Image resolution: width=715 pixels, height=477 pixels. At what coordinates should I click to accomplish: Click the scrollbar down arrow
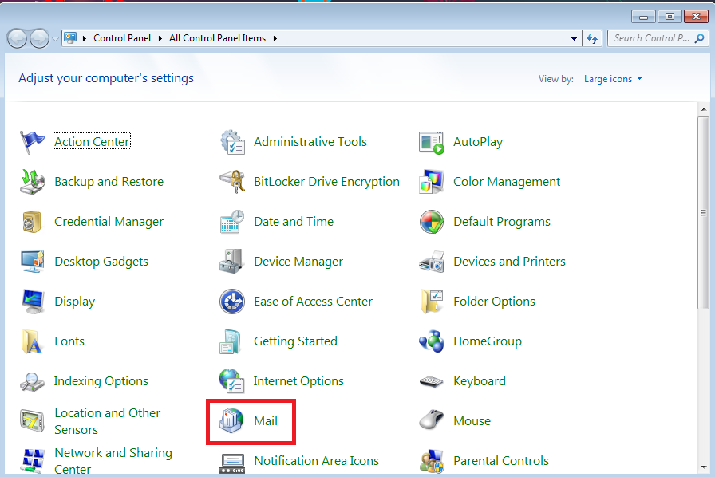click(x=704, y=467)
